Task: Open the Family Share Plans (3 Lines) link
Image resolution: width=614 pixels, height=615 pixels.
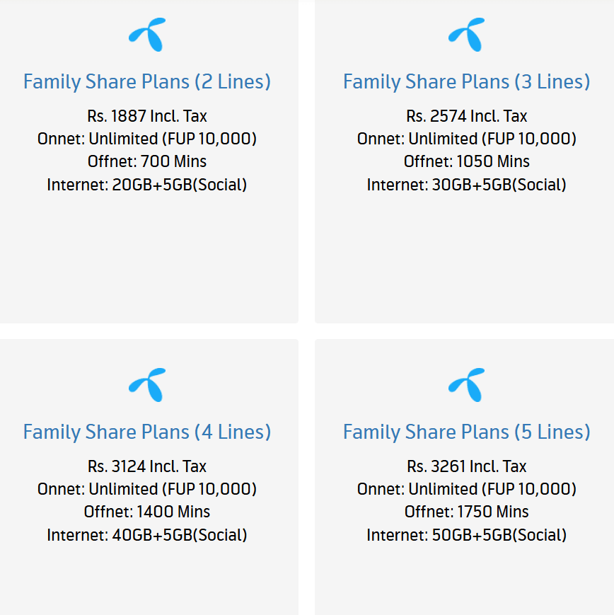Action: 467,81
